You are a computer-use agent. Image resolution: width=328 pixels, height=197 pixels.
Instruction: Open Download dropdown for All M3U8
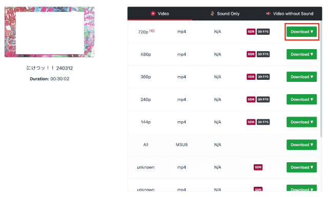[302, 145]
